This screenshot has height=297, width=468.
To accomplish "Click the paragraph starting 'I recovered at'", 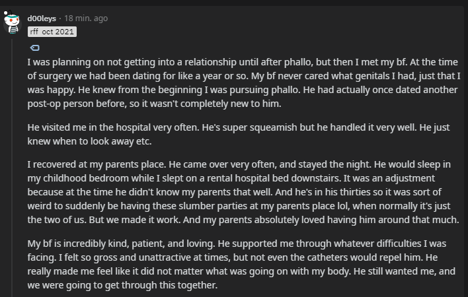I will (243, 192).
